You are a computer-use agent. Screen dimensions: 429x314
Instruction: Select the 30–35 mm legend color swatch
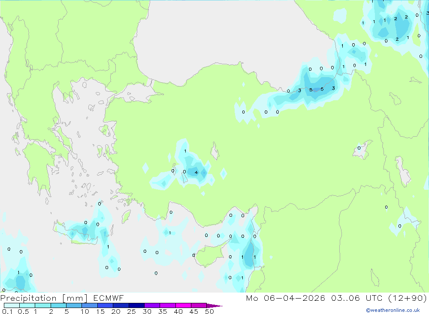(152, 305)
